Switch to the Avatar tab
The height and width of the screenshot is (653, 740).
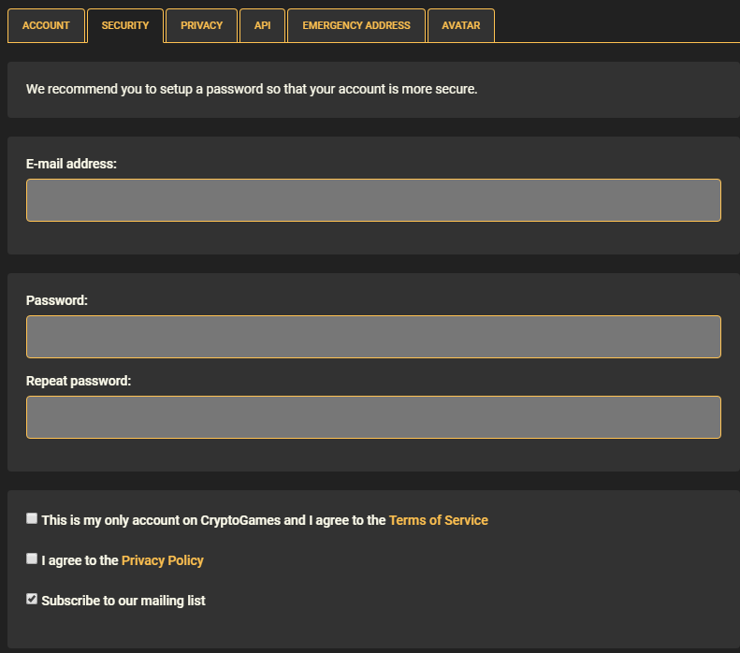pyautogui.click(x=461, y=25)
